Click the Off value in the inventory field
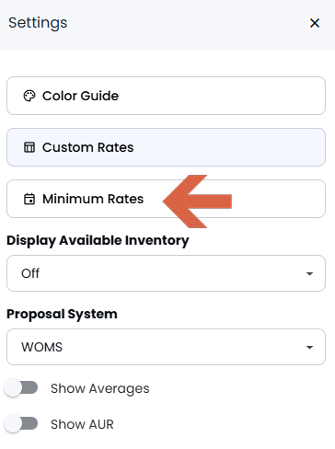 tap(30, 273)
